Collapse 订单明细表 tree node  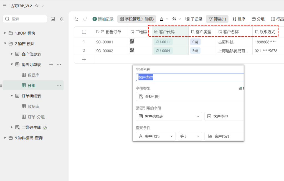coord(12,96)
